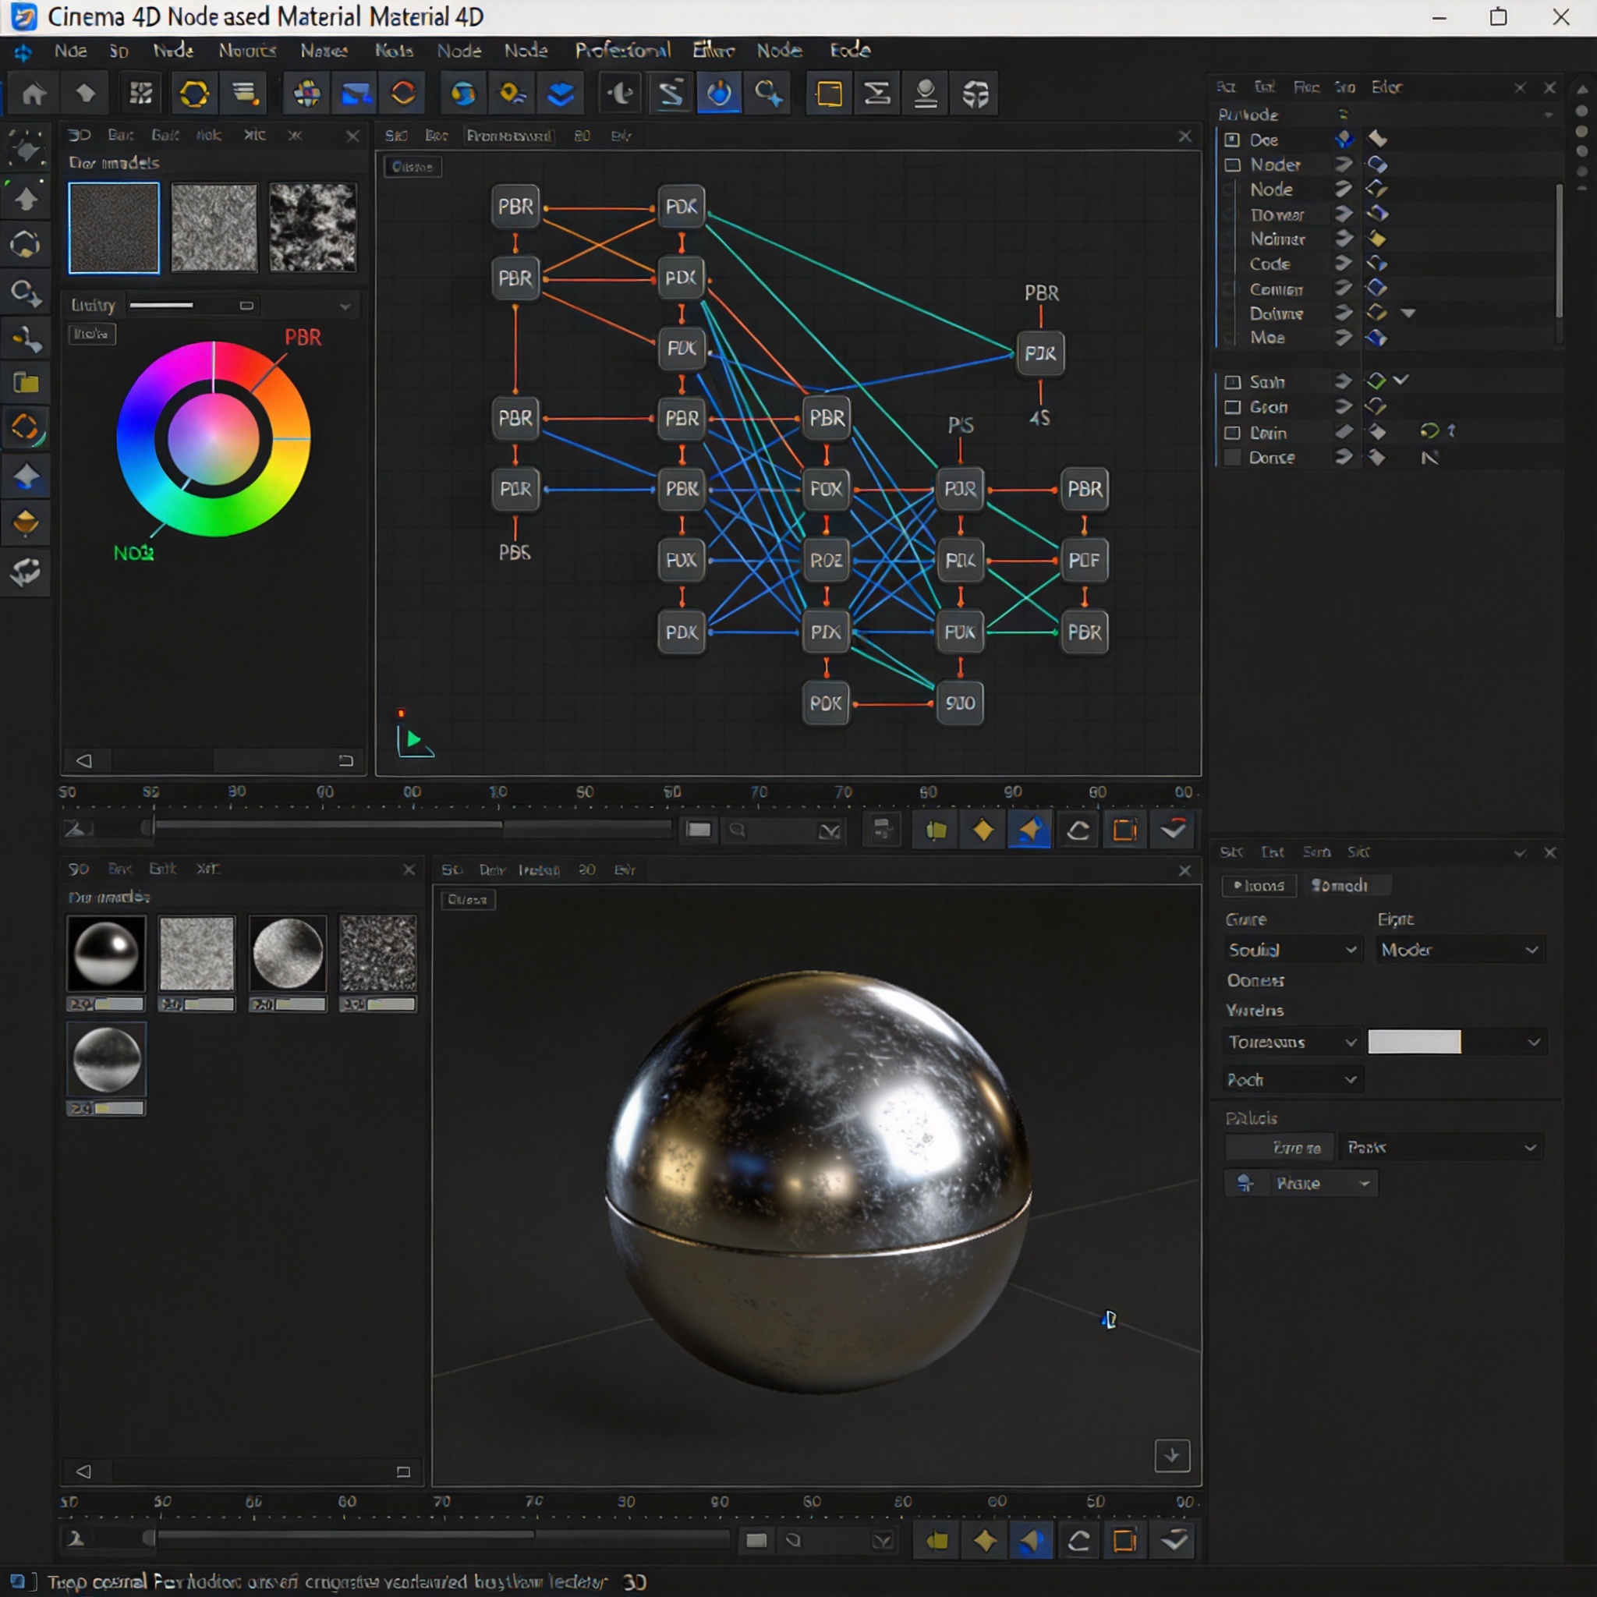This screenshot has width=1597, height=1597.
Task: Click the orange circular-arrows toolbar icon
Action: pyautogui.click(x=403, y=94)
